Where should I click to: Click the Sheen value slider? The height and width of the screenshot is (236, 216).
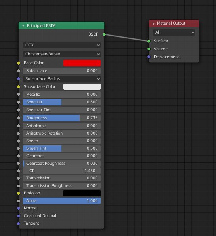[x=62, y=141]
